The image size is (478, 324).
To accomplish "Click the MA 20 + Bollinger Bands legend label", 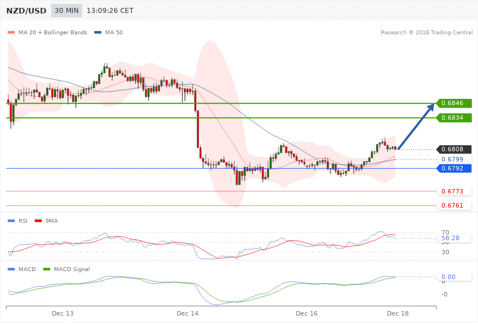I will click(x=53, y=32).
